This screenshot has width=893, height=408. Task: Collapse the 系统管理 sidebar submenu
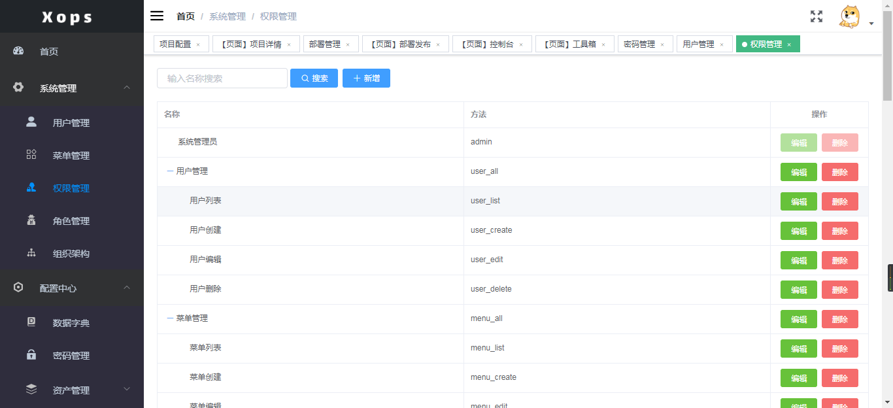click(127, 88)
